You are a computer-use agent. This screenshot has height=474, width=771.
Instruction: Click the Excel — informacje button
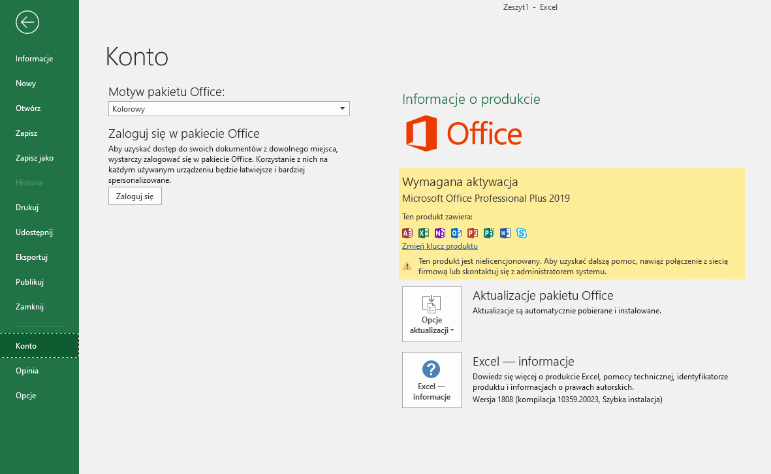pyautogui.click(x=432, y=379)
